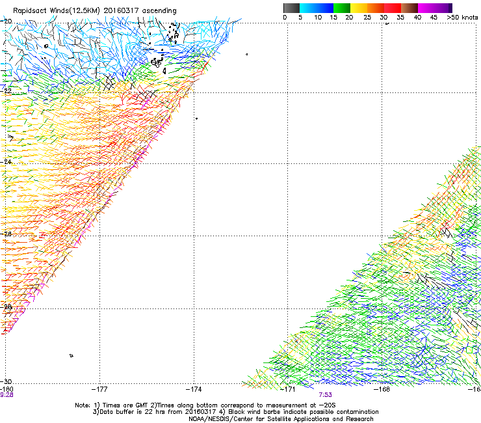
Task: Select the green 15-20 knots legend swatch
Action: [342, 8]
